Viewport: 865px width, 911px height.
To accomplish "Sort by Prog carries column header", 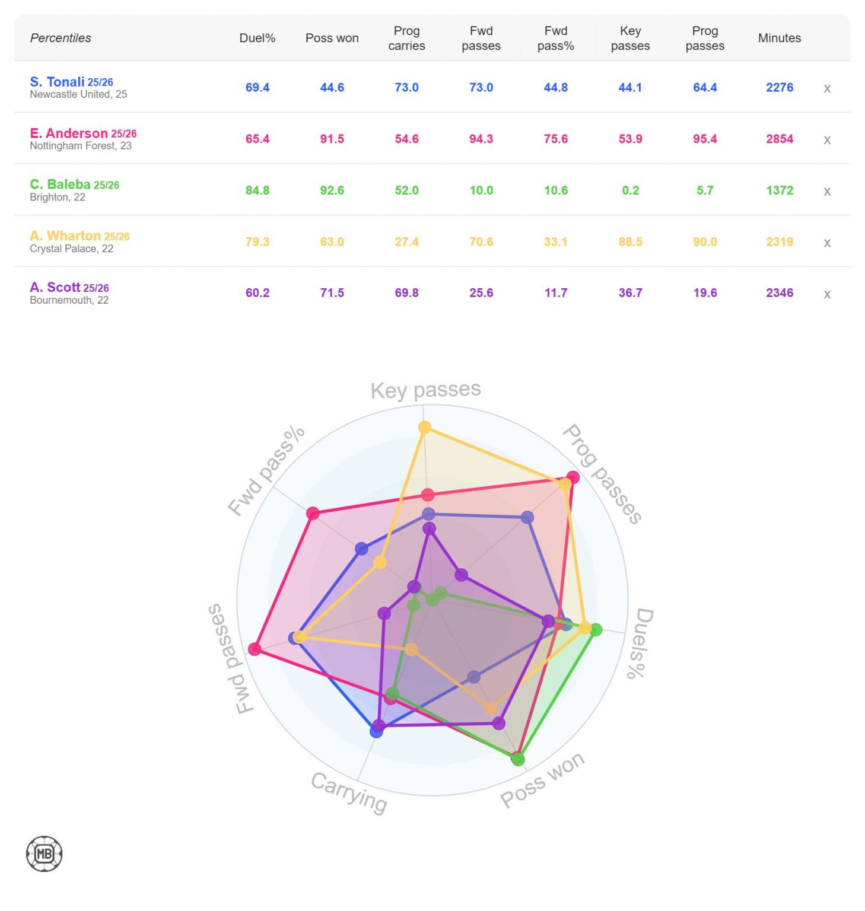I will [407, 38].
